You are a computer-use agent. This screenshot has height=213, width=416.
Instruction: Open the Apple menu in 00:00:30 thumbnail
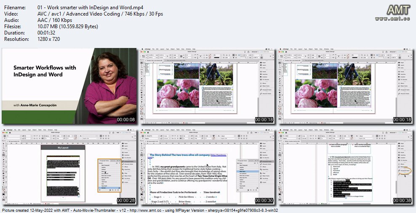click(x=142, y=130)
